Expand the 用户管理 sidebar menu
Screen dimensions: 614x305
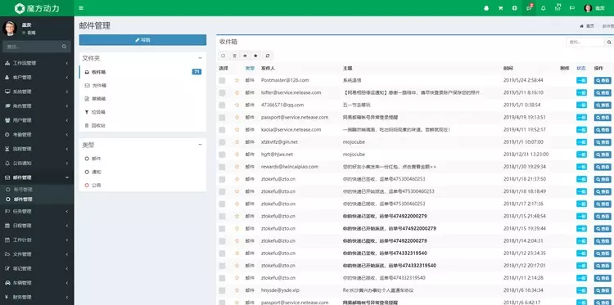tap(37, 120)
